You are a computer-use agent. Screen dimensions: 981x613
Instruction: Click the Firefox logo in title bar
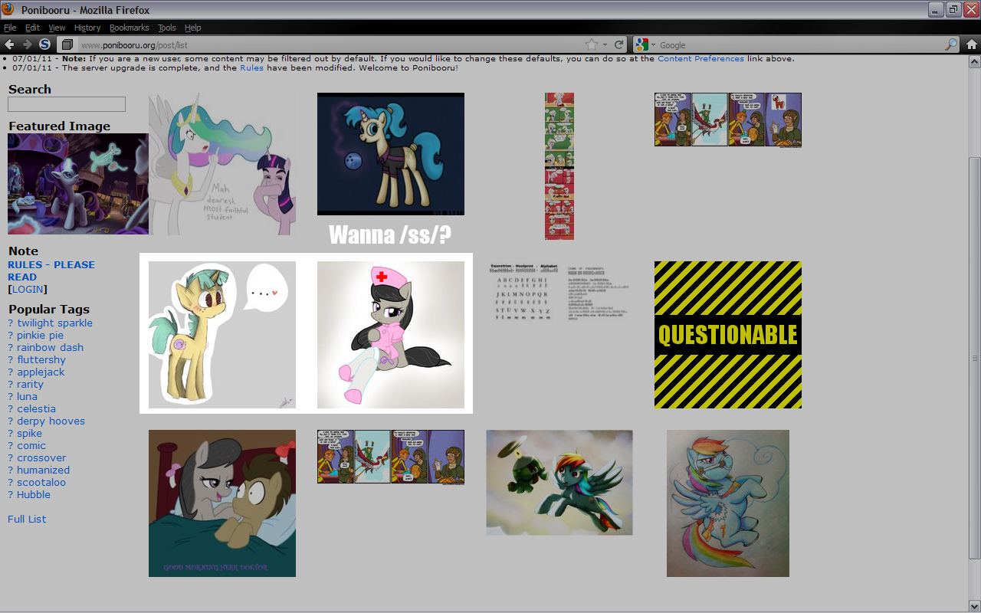click(x=8, y=9)
